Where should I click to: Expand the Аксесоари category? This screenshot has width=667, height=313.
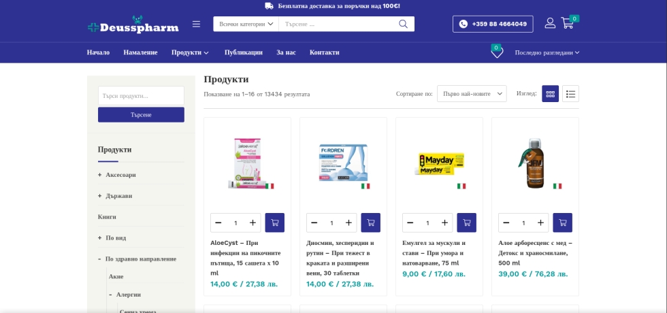[99, 175]
